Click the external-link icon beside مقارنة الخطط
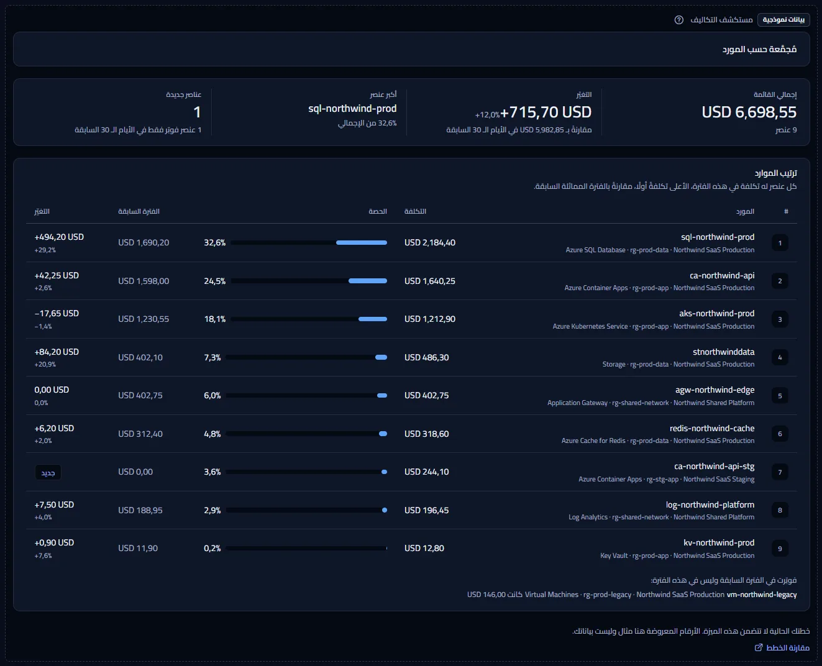822x666 pixels. (x=759, y=647)
